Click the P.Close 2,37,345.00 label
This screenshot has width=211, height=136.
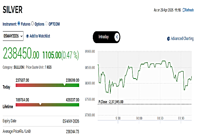pos(111,102)
